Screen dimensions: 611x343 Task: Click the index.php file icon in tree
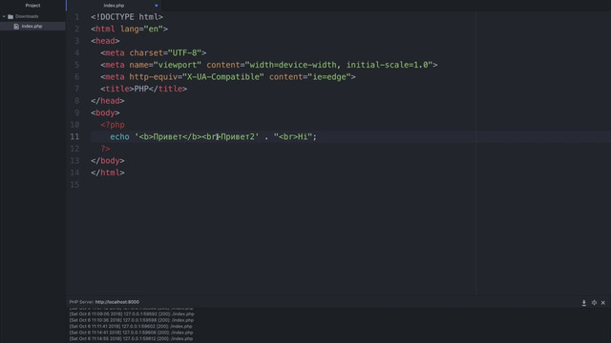coord(16,27)
